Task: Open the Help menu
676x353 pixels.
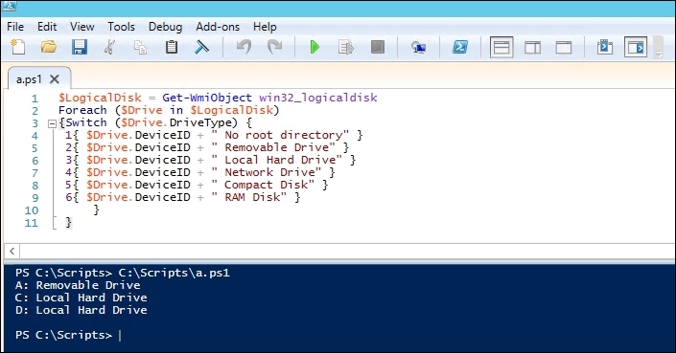Action: tap(265, 27)
